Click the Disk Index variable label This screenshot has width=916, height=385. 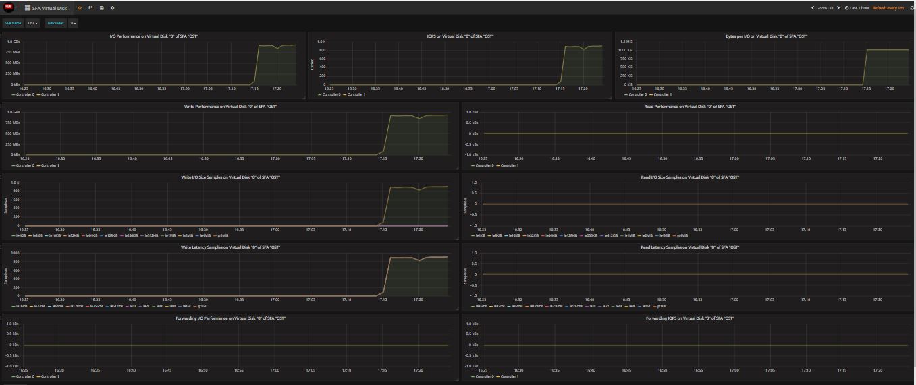click(55, 23)
